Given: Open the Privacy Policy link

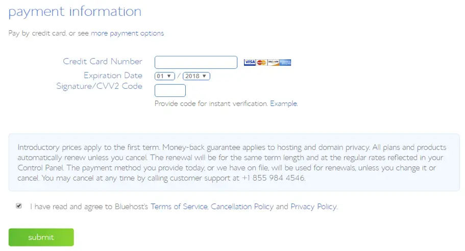Looking at the screenshot, I should (314, 207).
